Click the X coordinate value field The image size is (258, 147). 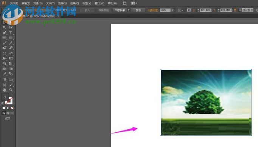click(x=206, y=10)
